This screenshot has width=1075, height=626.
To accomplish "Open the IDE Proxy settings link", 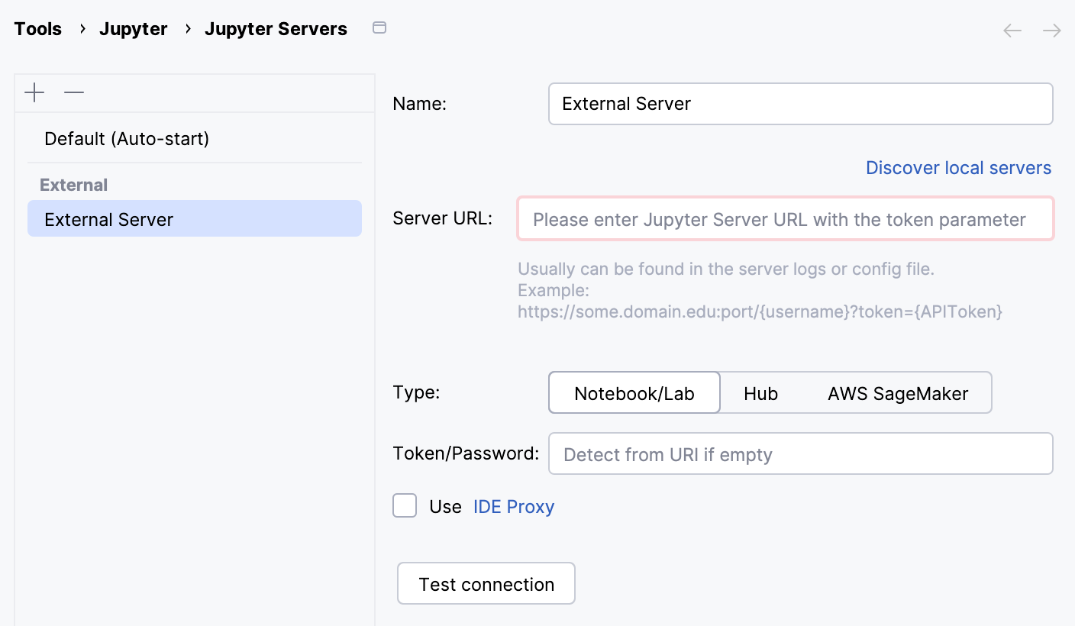I will (x=513, y=506).
